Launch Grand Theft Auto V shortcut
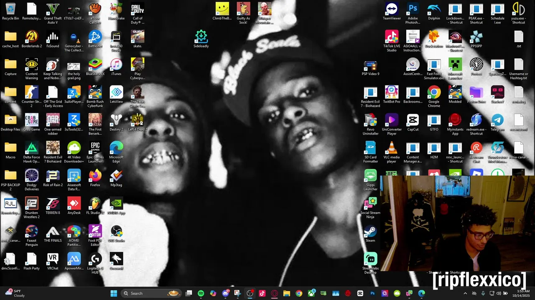The height and width of the screenshot is (300, 535). click(53, 13)
